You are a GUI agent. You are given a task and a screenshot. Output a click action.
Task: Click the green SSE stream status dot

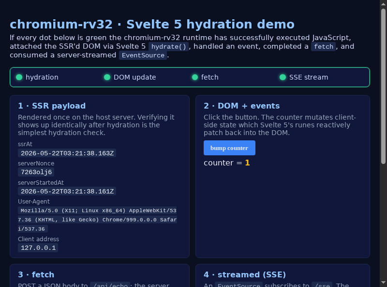[283, 77]
